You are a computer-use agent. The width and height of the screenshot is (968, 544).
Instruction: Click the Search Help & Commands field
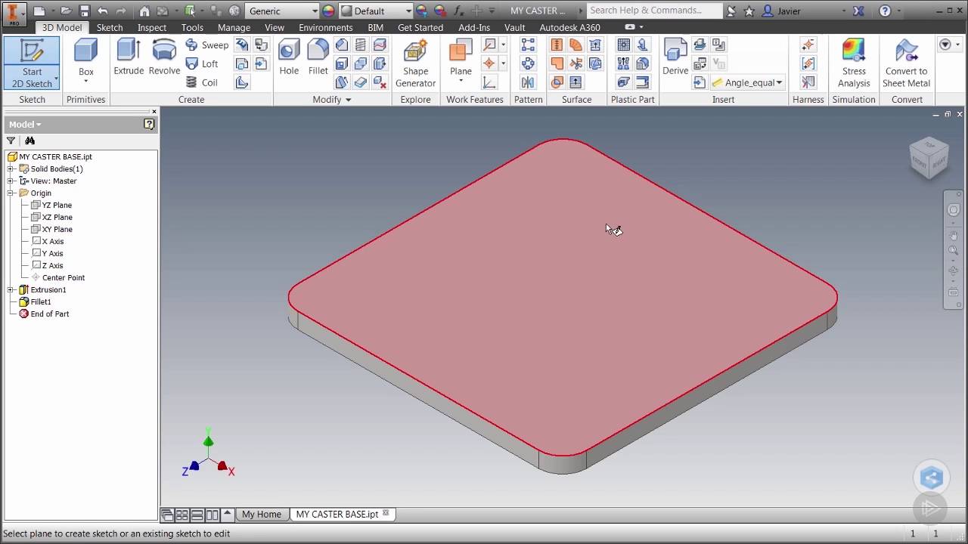654,11
